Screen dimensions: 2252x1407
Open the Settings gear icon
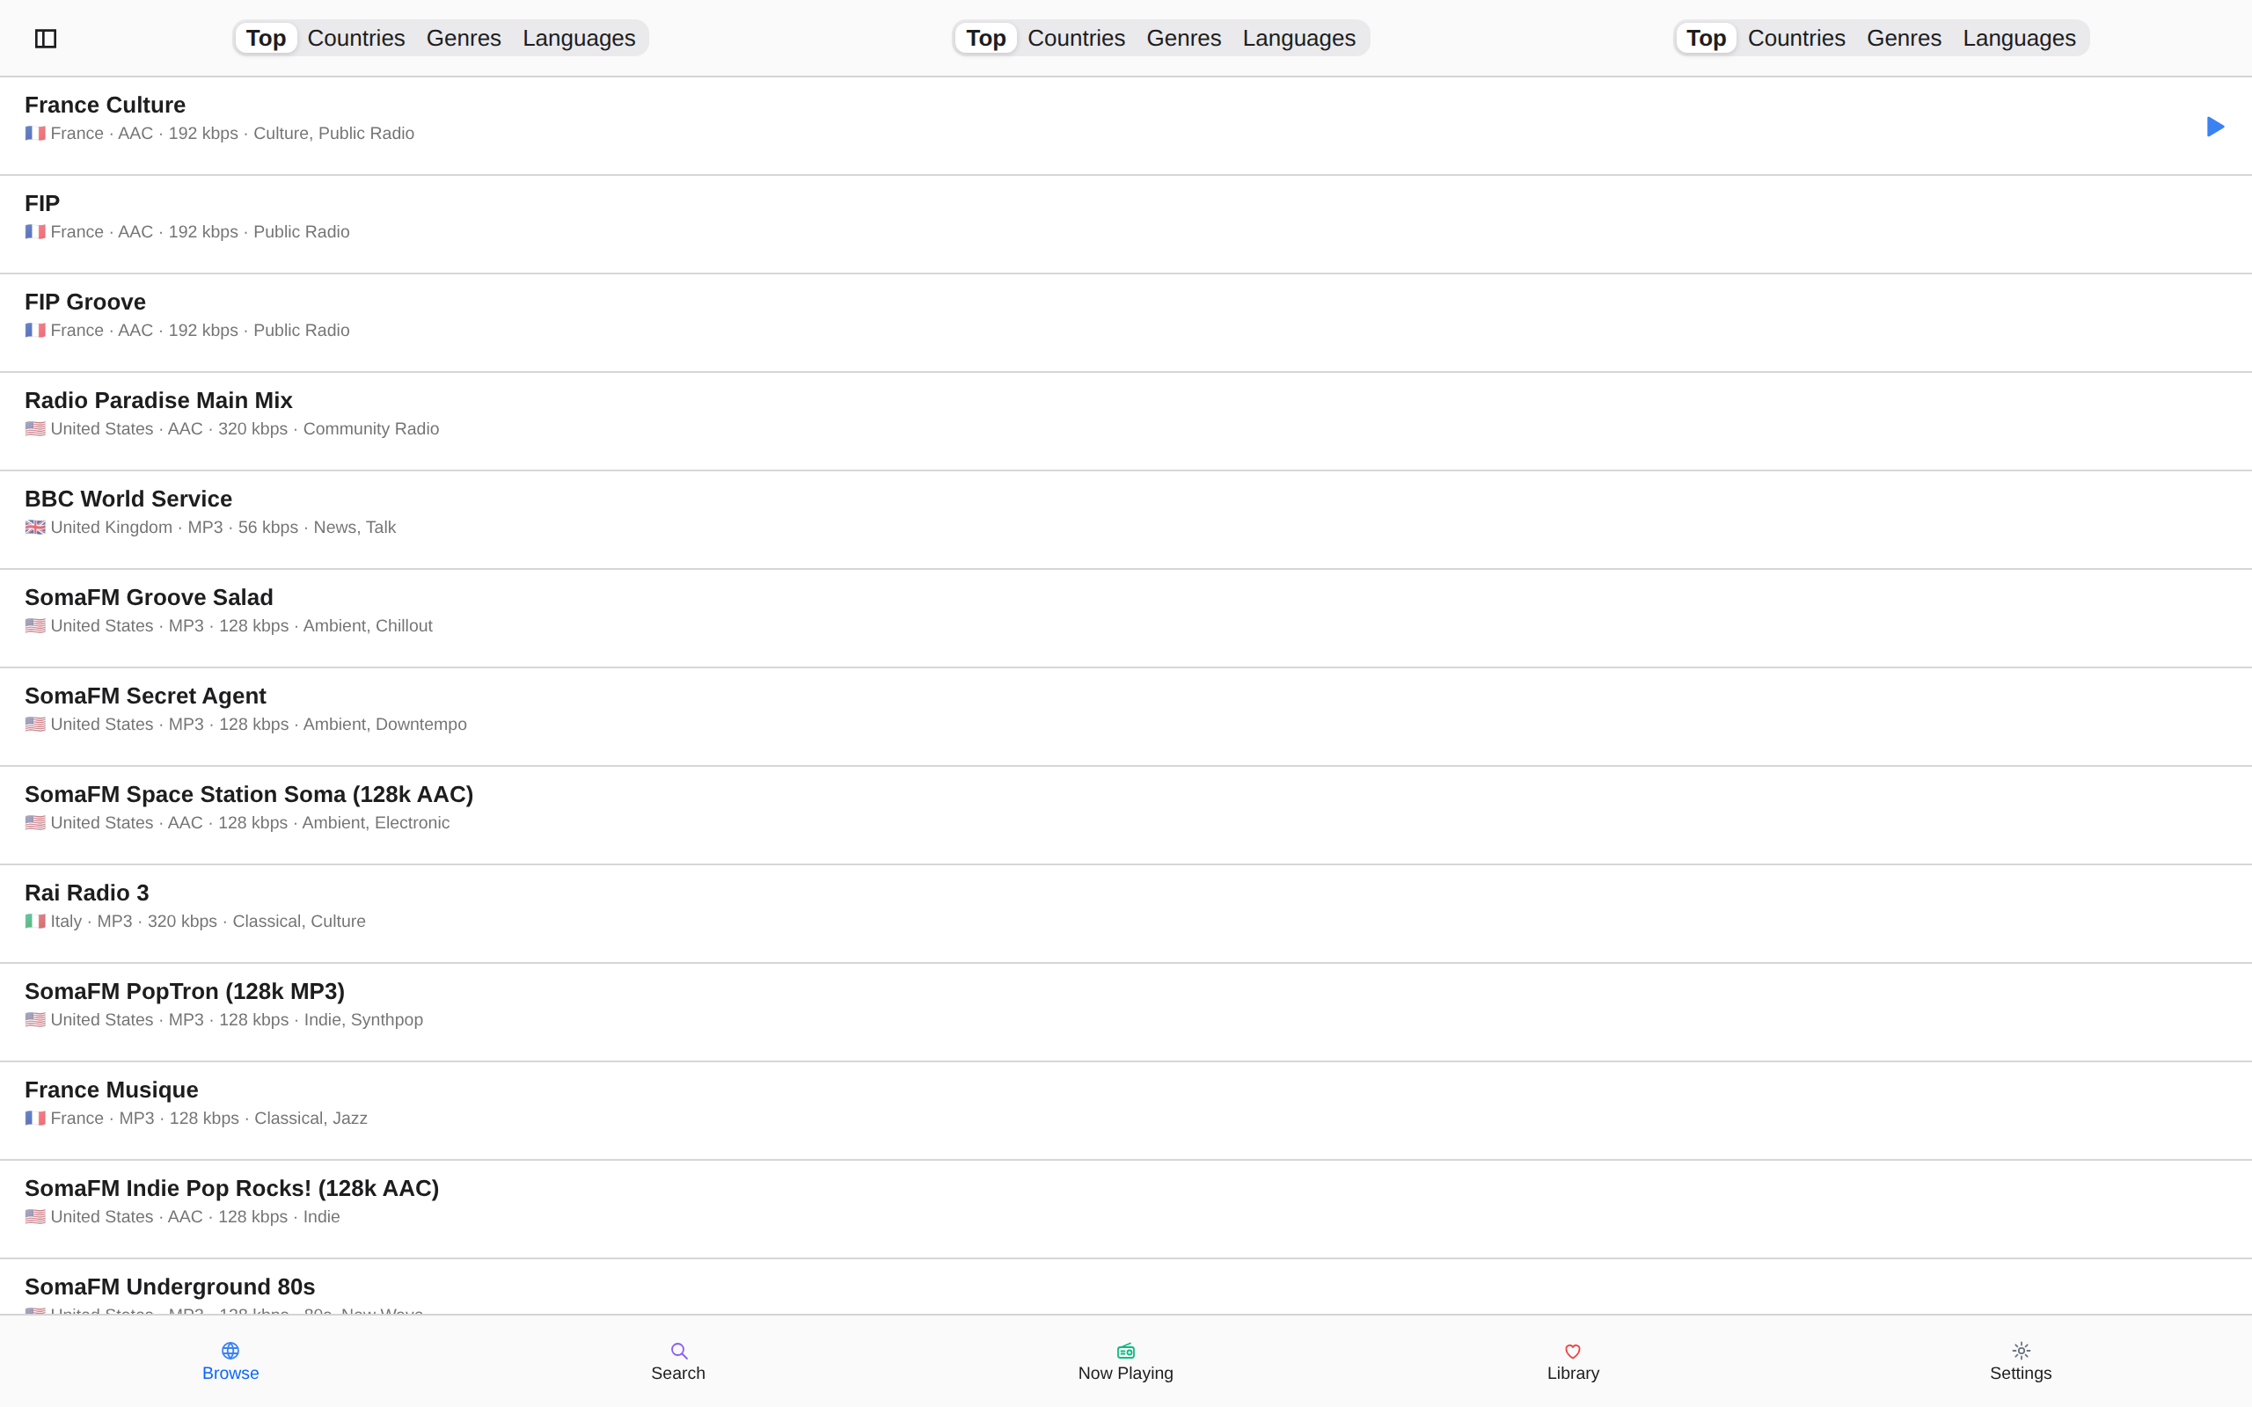[2022, 1350]
